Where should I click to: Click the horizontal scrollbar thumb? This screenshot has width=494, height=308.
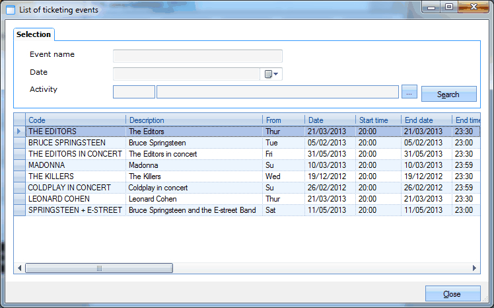[x=99, y=268]
